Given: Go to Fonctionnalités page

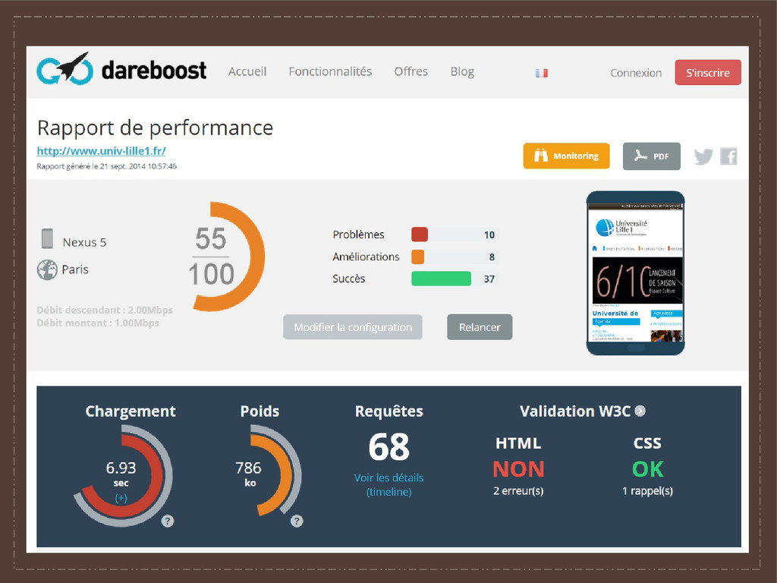Looking at the screenshot, I should [x=330, y=72].
